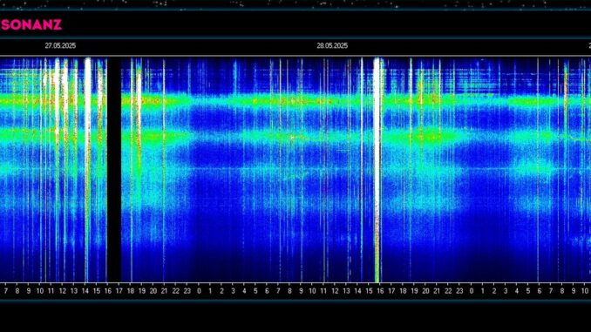Click the pink SONANZ logo text
Image resolution: width=591 pixels, height=332 pixels.
31,25
